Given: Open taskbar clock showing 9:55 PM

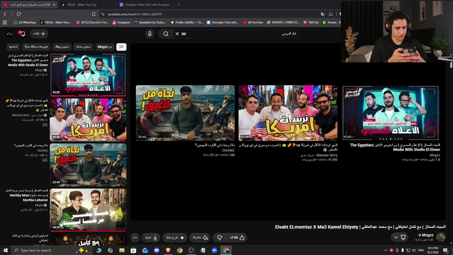Looking at the screenshot, I should coord(433,250).
